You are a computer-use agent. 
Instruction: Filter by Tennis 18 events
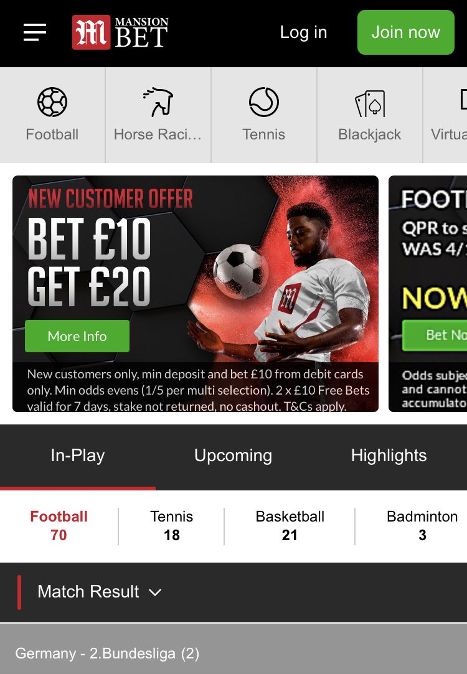click(172, 526)
